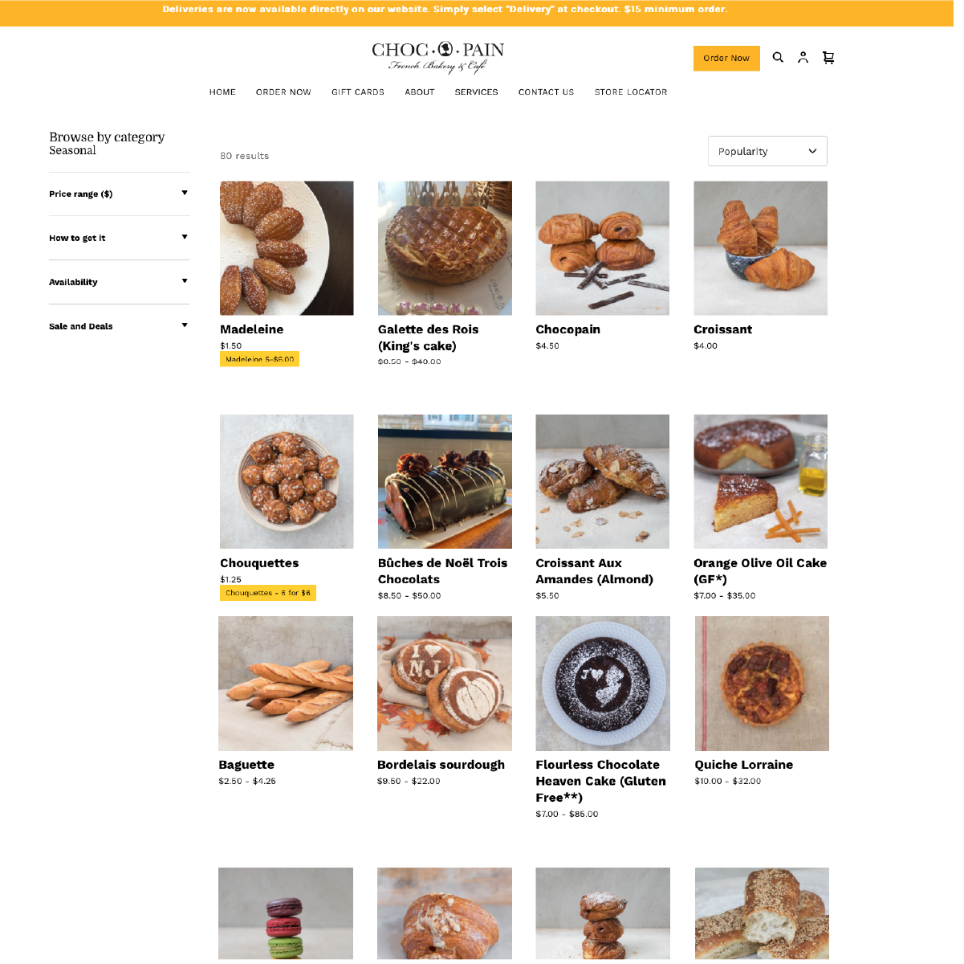Open the user account icon

tap(803, 57)
